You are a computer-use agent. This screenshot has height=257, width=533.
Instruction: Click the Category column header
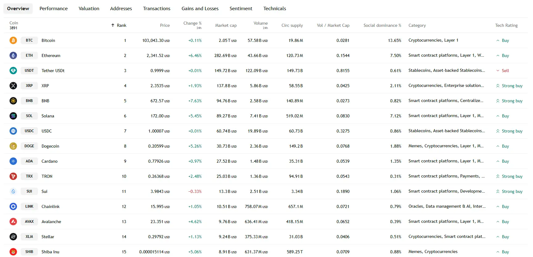(417, 25)
